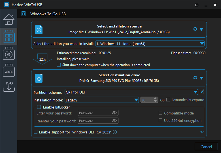Click the Elapsed time value 00:00:30
Image resolution: width=221 pixels, height=153 pixels.
[x=199, y=53]
